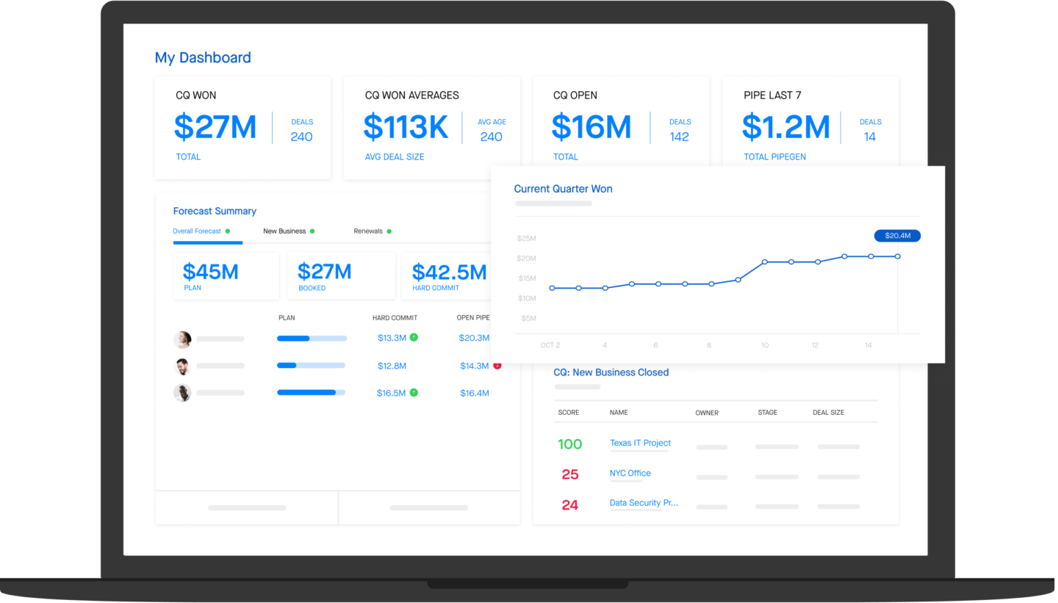Select the $45M Plan card
The height and width of the screenshot is (603, 1058).
[x=226, y=275]
